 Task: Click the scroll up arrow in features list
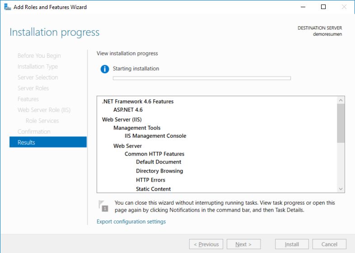point(341,100)
